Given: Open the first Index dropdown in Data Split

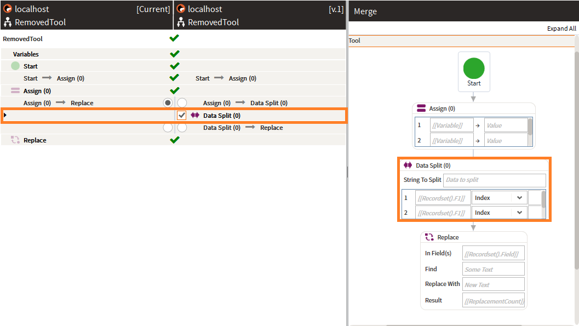Looking at the screenshot, I should [x=499, y=197].
